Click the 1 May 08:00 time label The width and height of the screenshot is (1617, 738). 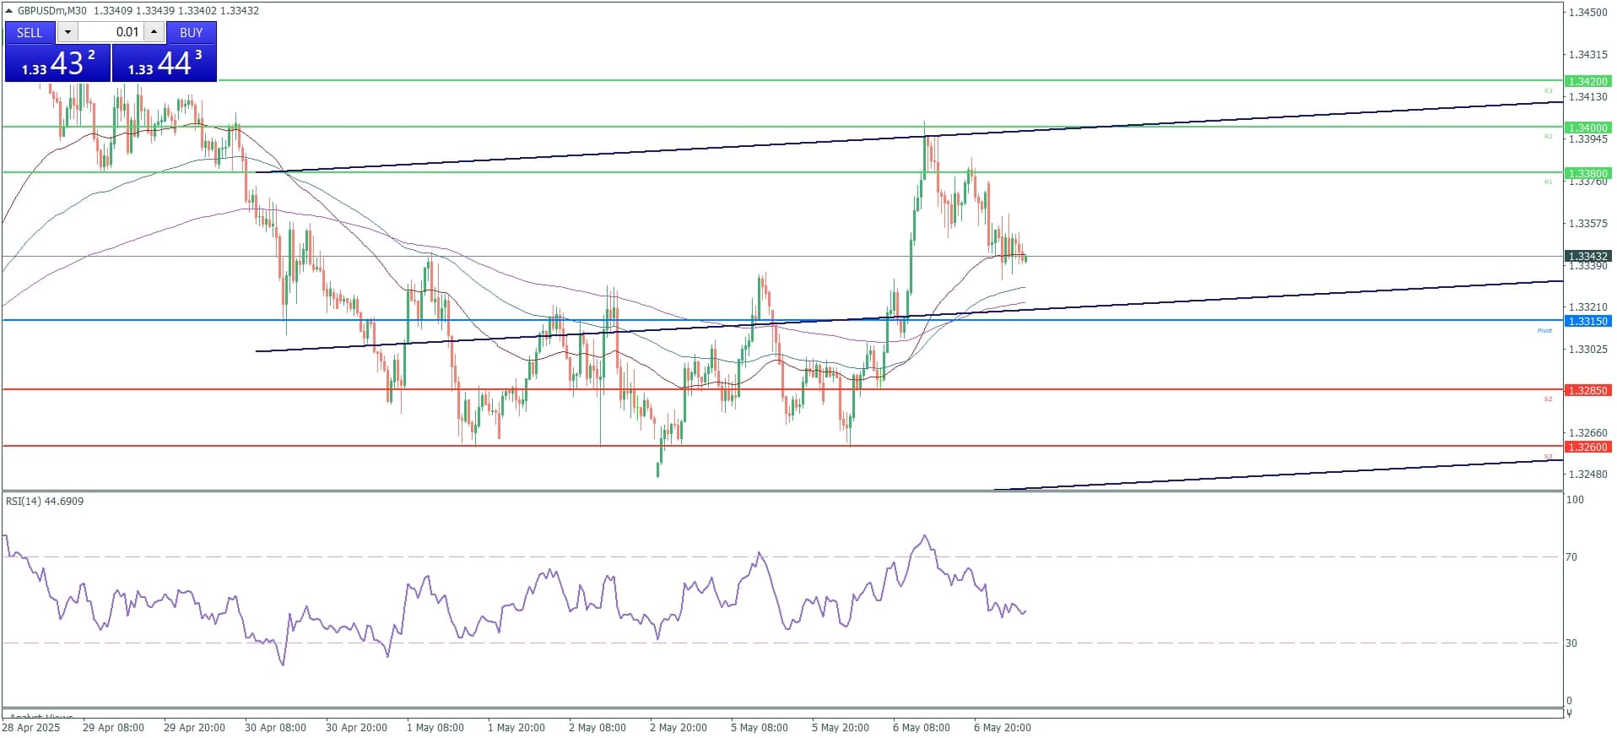coord(435,728)
